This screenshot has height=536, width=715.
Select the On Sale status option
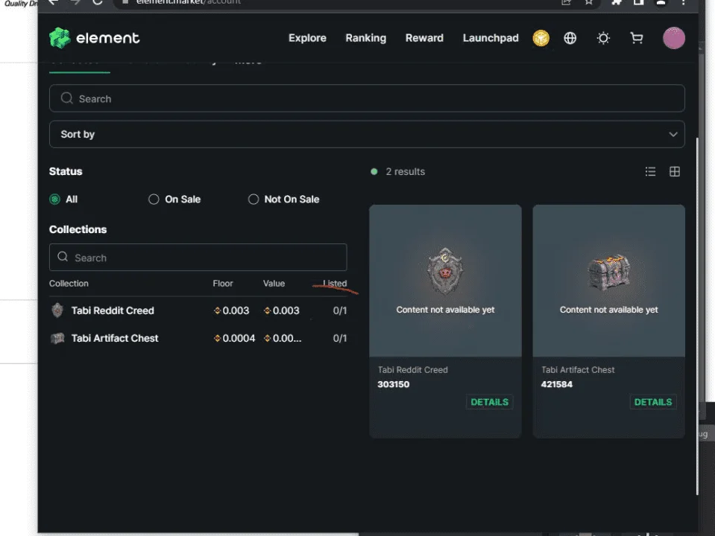pos(154,199)
